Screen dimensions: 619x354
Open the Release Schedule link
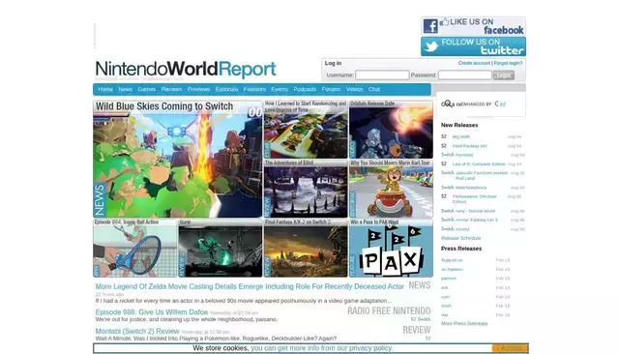point(460,238)
